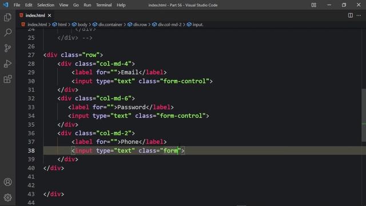Click the commented closing div on line 25
The width and height of the screenshot is (366, 206).
tap(67, 38)
